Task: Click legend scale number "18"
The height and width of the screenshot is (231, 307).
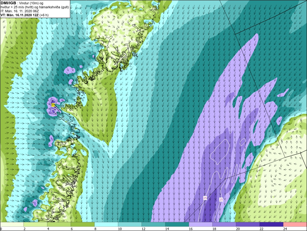Action: point(214,229)
